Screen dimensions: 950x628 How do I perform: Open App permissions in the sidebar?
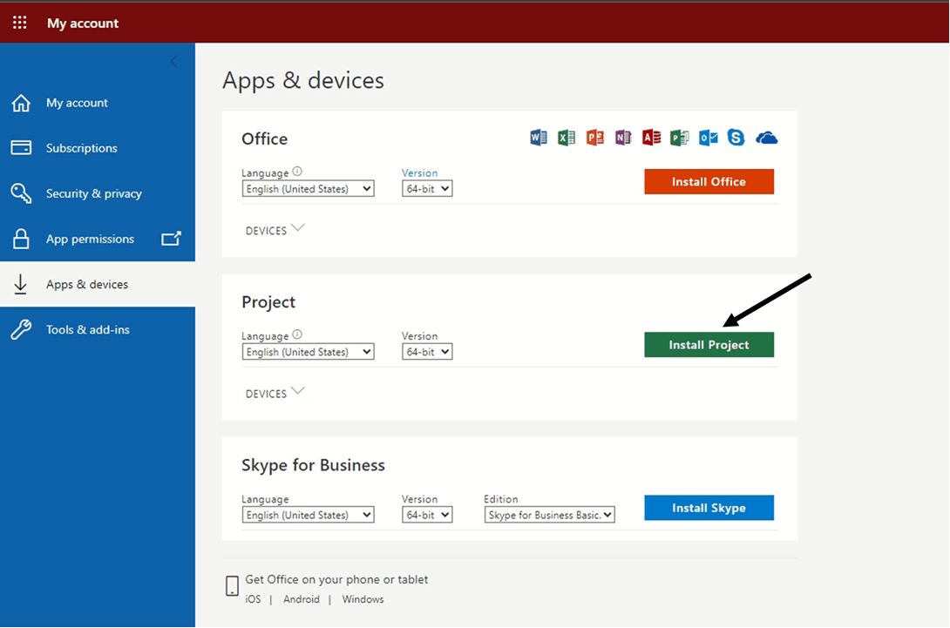tap(98, 239)
